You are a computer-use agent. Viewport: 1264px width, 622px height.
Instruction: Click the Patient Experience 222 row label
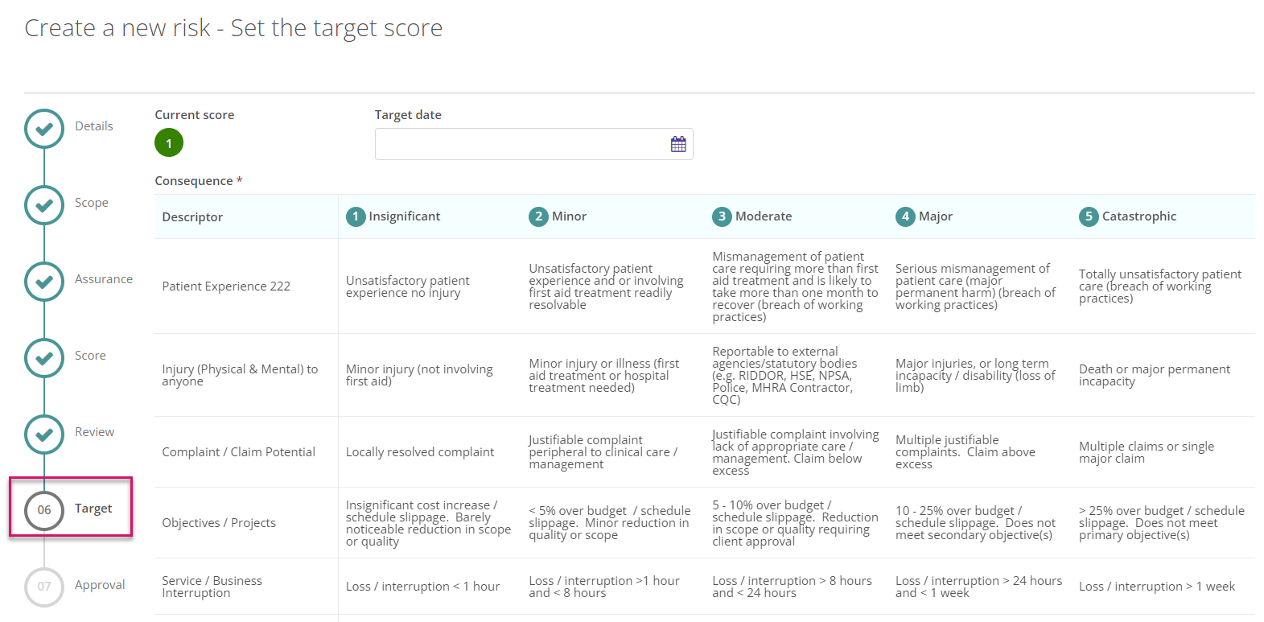click(226, 286)
